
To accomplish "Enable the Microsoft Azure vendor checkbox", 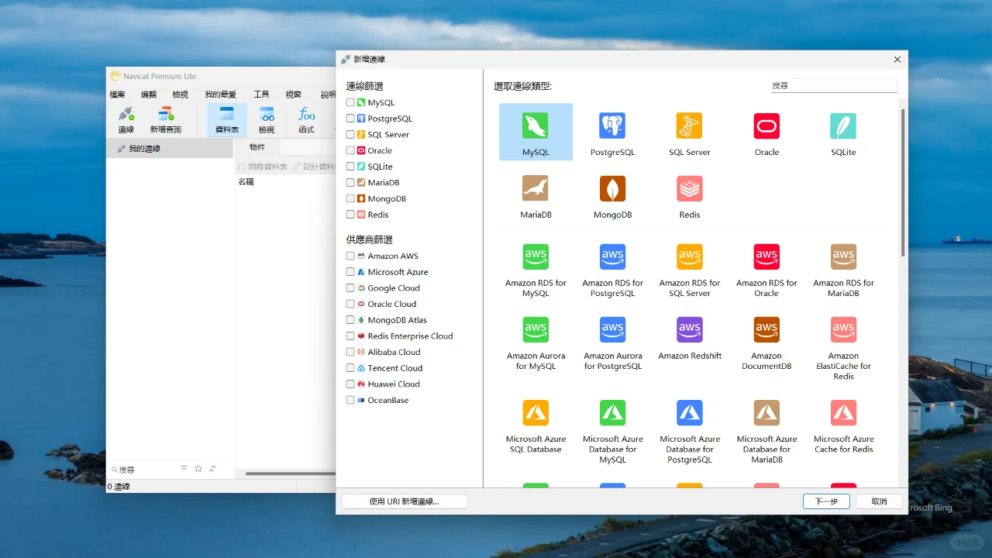I will [350, 272].
